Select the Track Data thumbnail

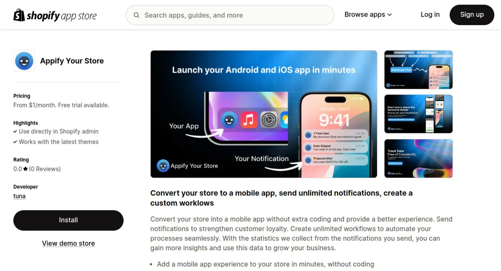[x=418, y=158]
